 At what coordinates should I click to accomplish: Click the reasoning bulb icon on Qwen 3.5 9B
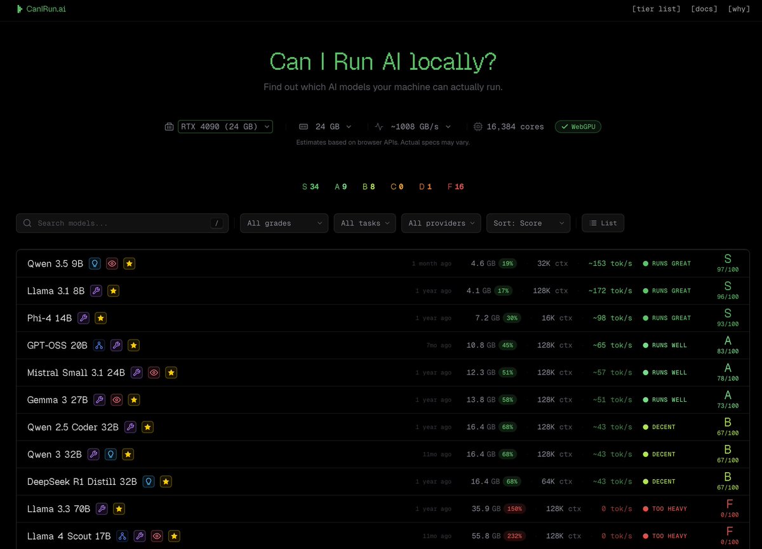[x=95, y=263]
